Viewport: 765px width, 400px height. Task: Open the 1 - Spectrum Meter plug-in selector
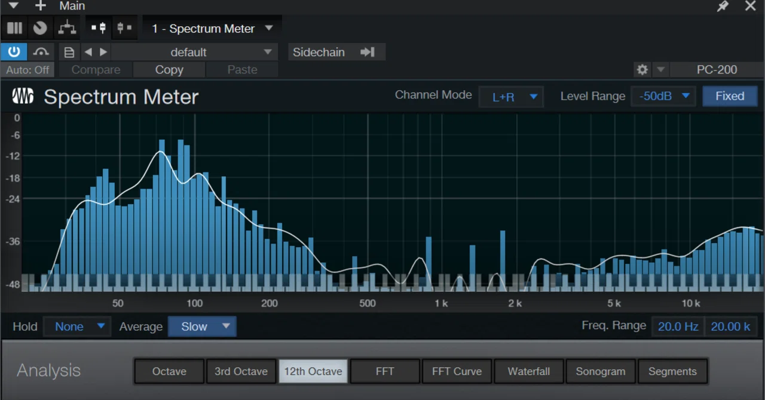click(212, 29)
